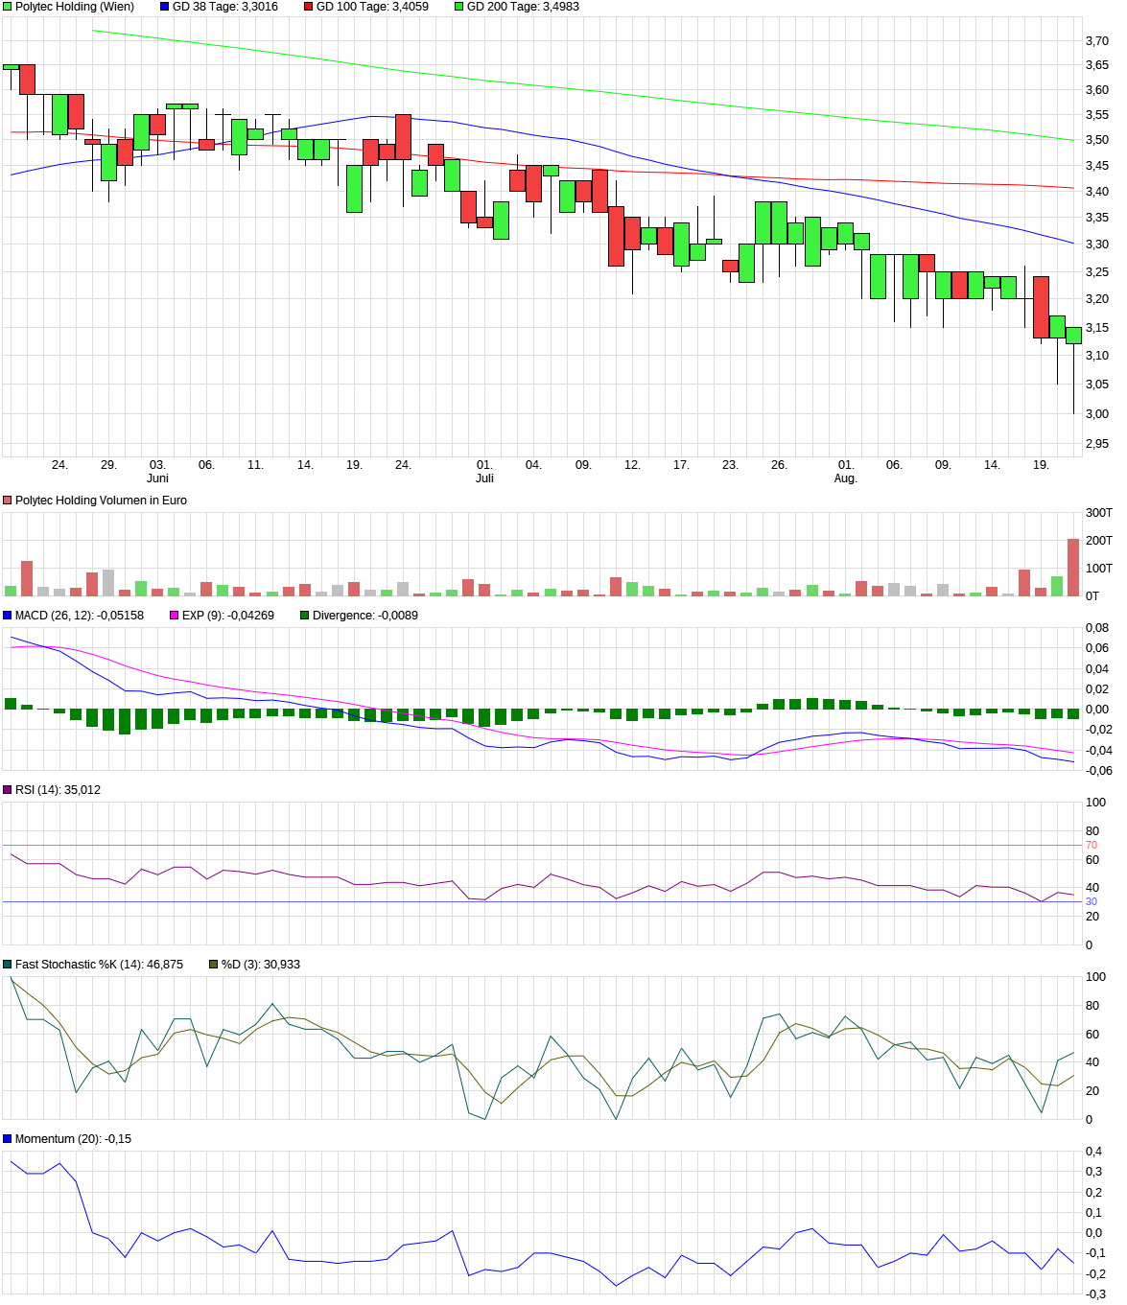Click the Juni axis label

(x=156, y=477)
